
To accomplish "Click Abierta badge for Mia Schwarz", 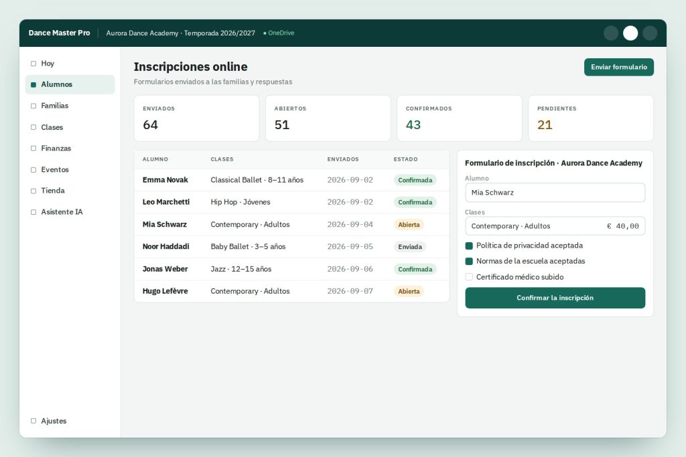I will [409, 225].
